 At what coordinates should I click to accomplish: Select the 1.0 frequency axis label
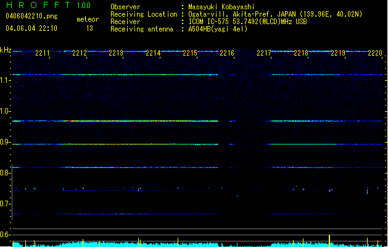point(6,111)
